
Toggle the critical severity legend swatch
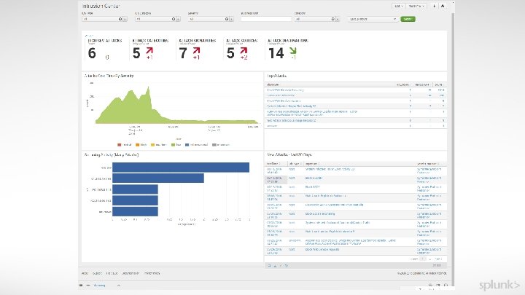point(119,145)
